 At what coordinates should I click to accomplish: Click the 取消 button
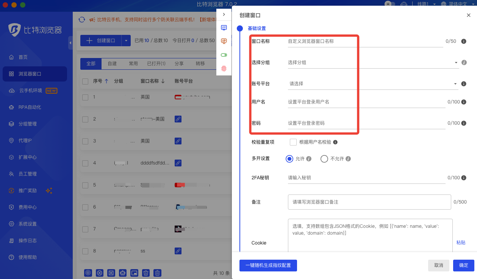439,265
